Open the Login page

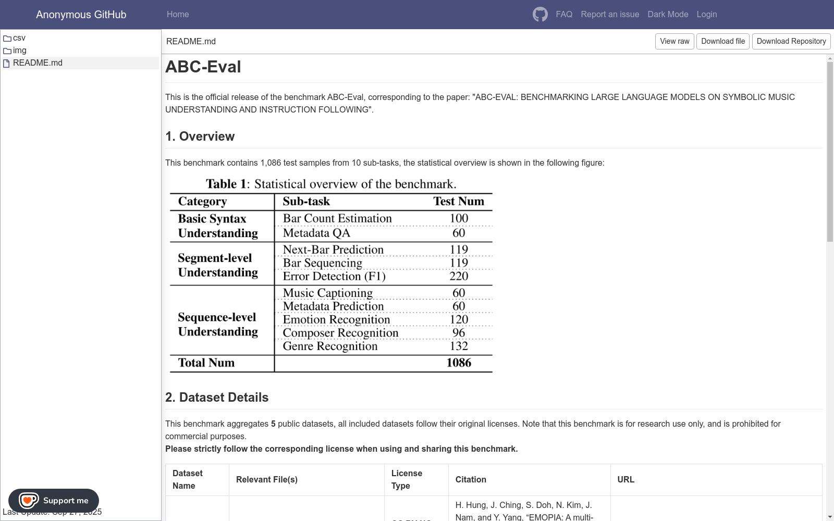707,14
